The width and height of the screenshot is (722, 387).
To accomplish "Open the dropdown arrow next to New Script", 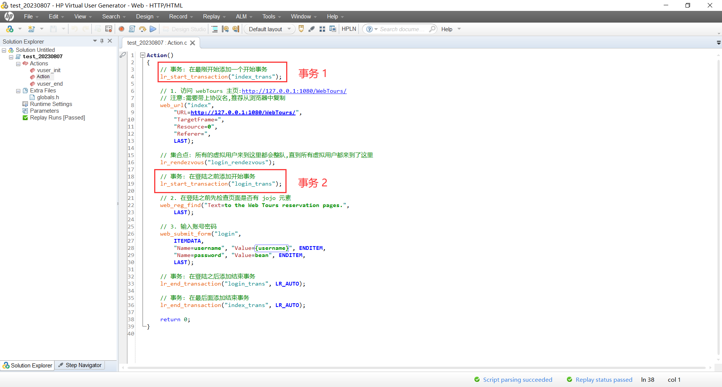I will click(x=42, y=29).
